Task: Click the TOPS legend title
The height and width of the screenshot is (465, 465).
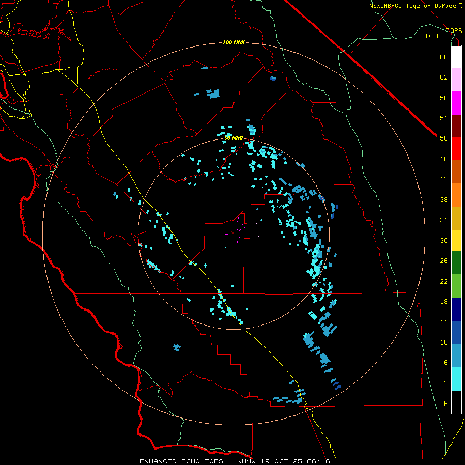Action: (x=454, y=30)
